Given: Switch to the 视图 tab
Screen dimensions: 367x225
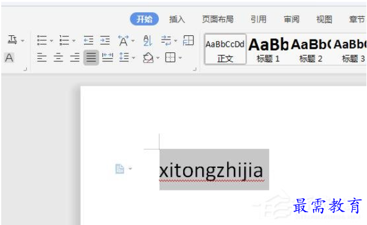Looking at the screenshot, I should [x=324, y=19].
